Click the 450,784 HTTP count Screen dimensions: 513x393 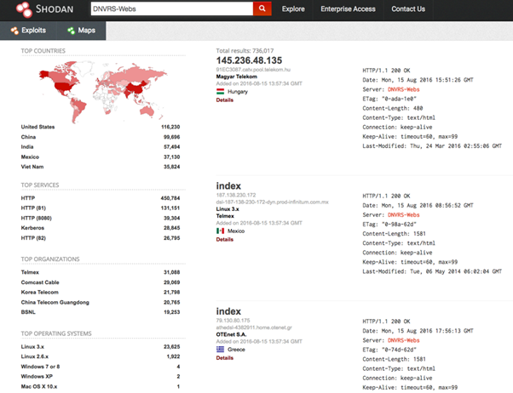pos(170,198)
